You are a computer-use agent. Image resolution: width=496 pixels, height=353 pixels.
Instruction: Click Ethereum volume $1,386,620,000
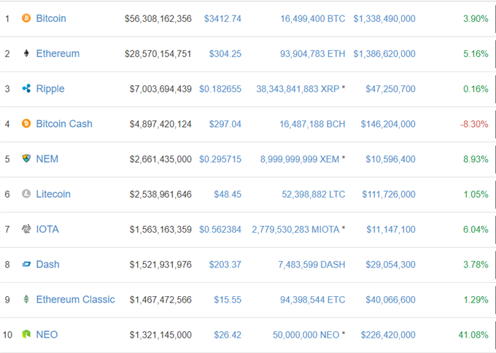[x=384, y=54]
